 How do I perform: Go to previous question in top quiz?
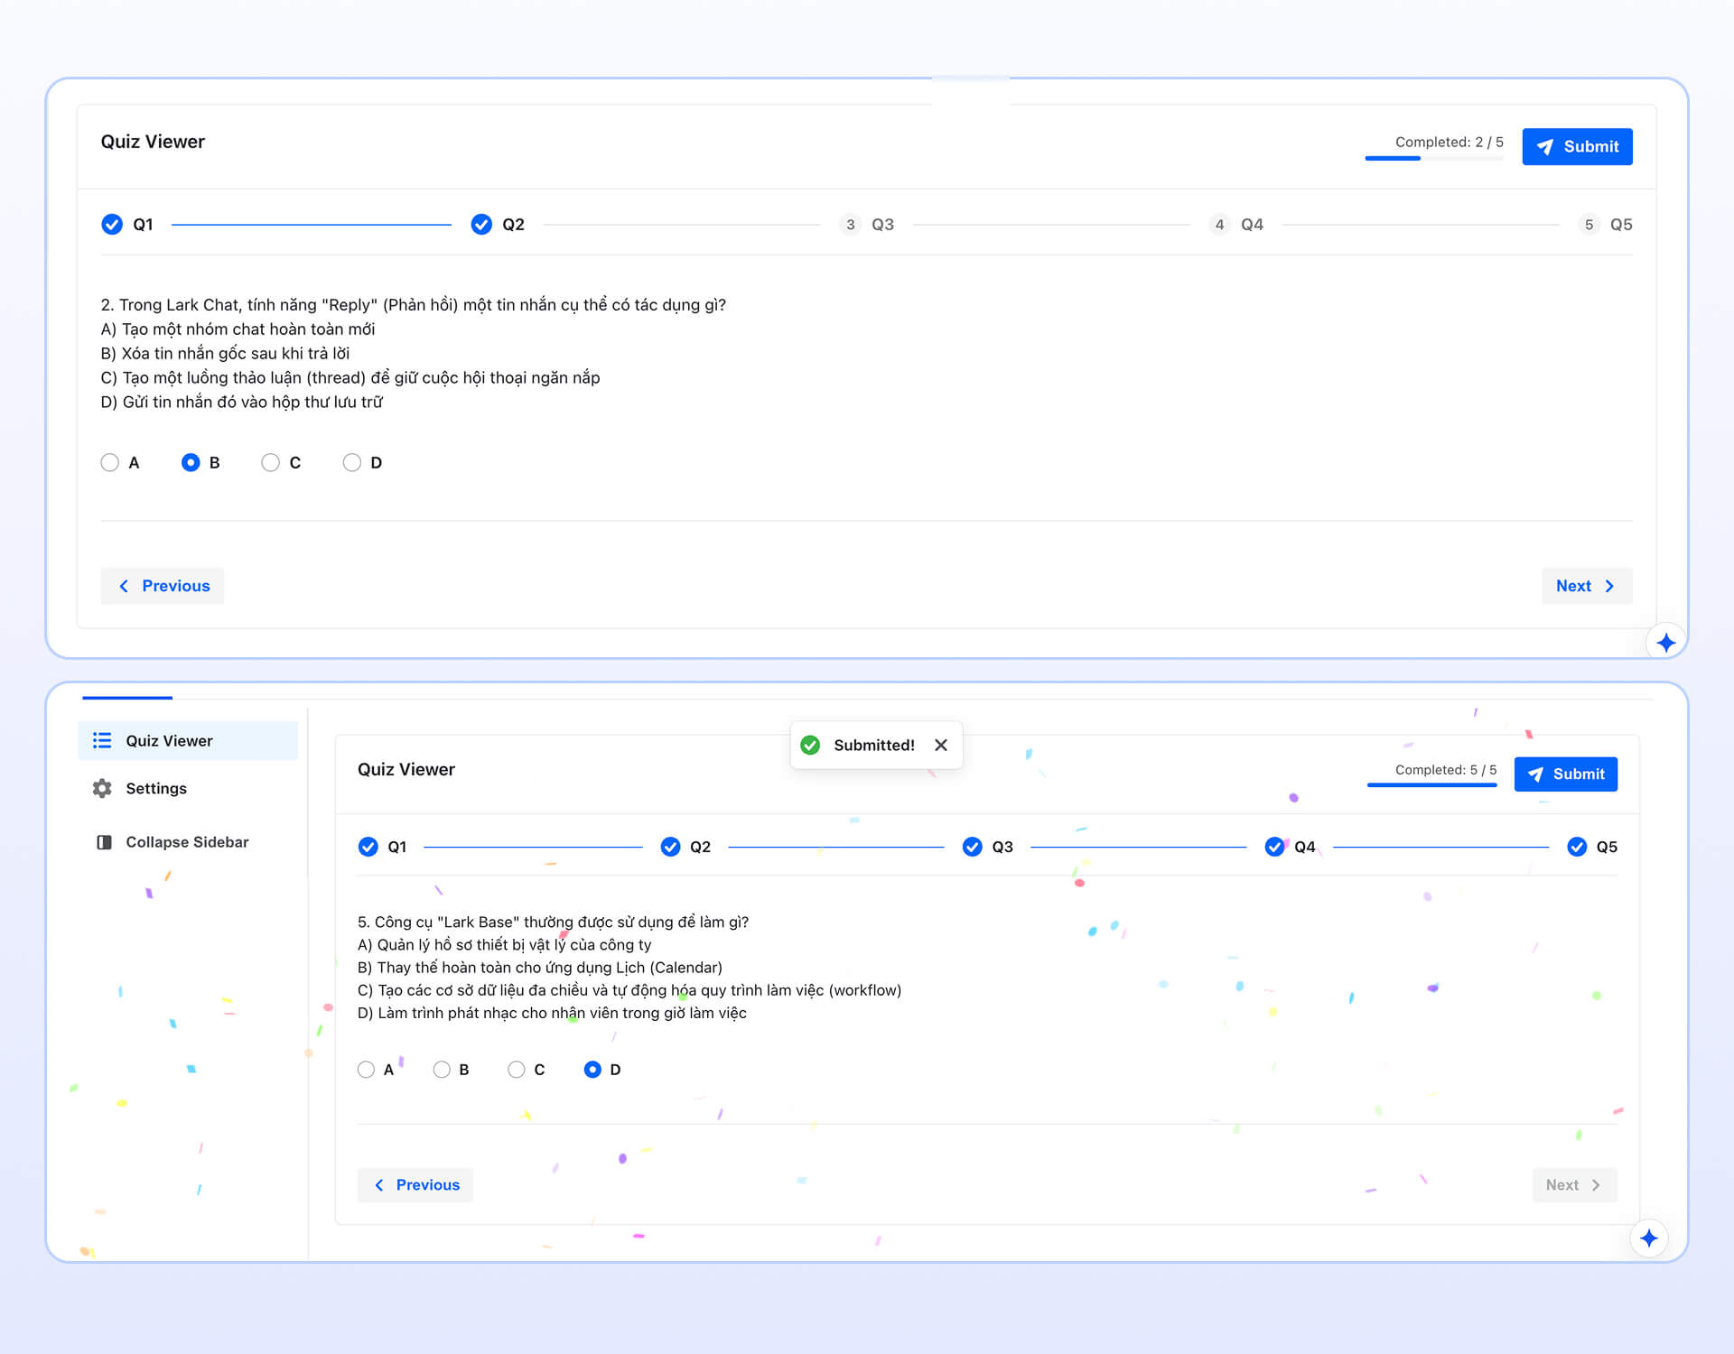[163, 586]
